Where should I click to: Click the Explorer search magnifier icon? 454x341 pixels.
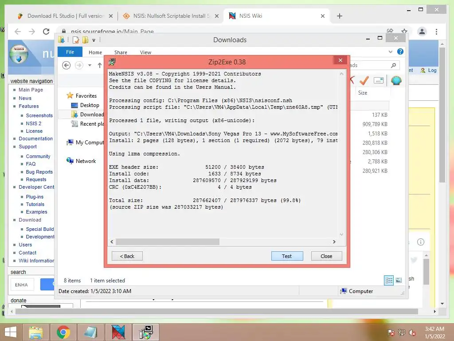click(393, 65)
